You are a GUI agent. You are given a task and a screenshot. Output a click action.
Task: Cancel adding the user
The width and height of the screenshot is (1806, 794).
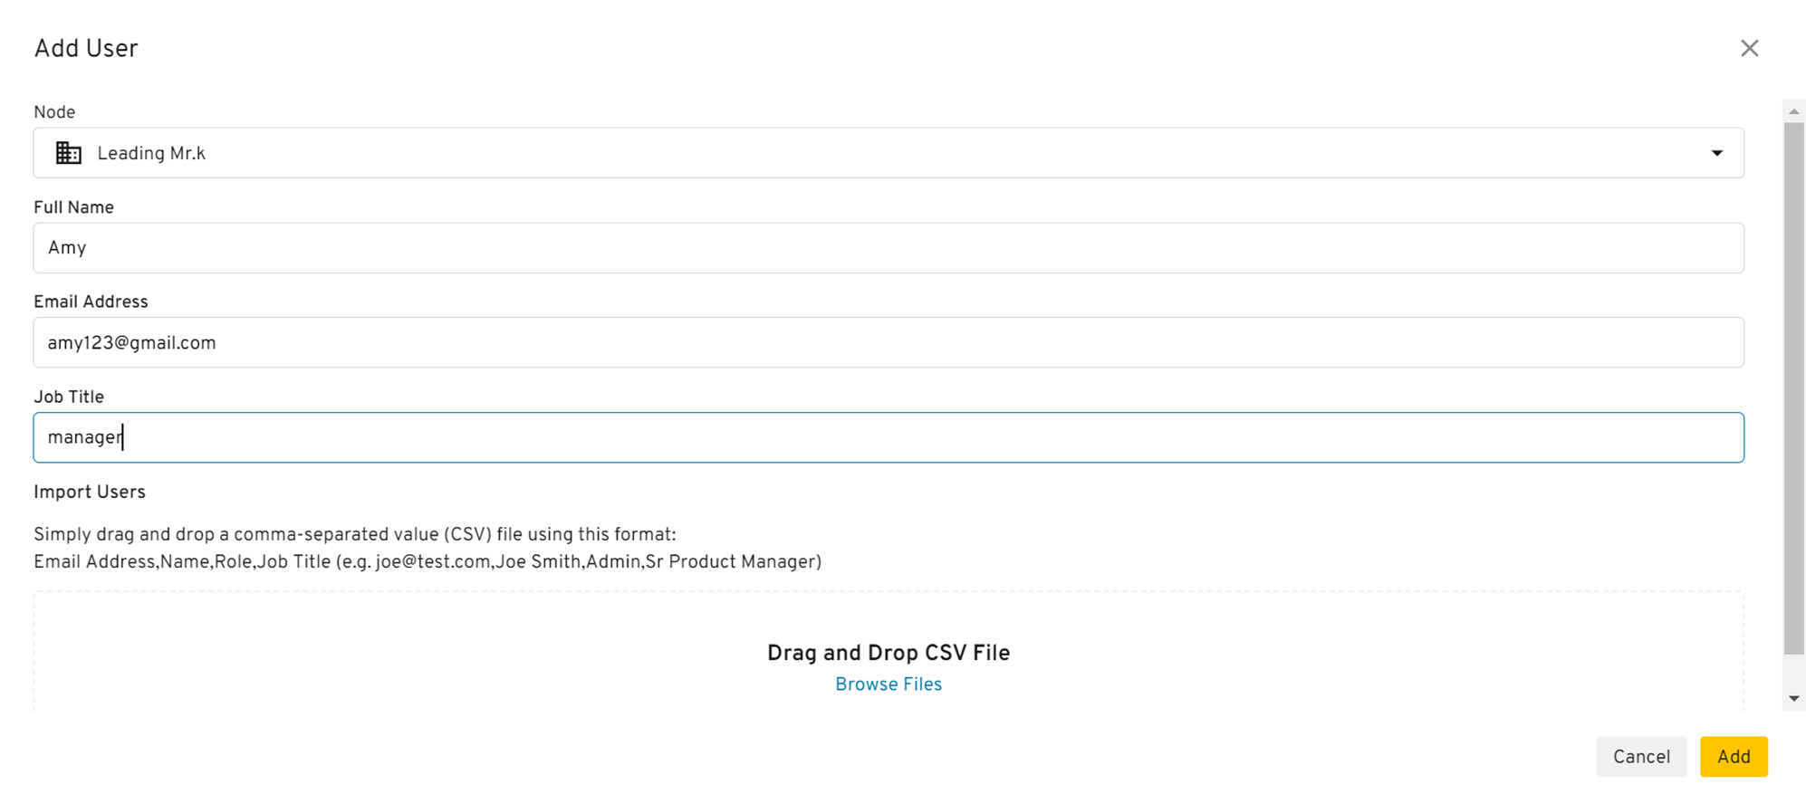click(1641, 757)
